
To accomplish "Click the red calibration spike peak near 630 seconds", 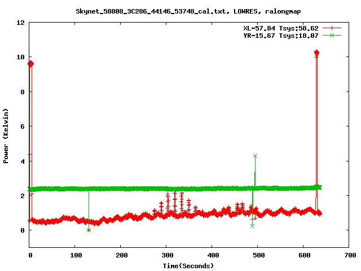I will click(316, 53).
